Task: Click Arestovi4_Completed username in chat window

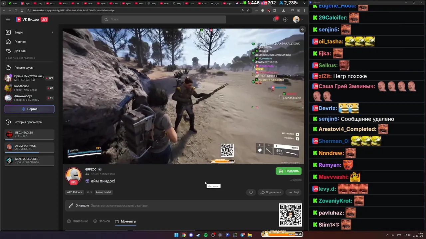Action: (347, 129)
